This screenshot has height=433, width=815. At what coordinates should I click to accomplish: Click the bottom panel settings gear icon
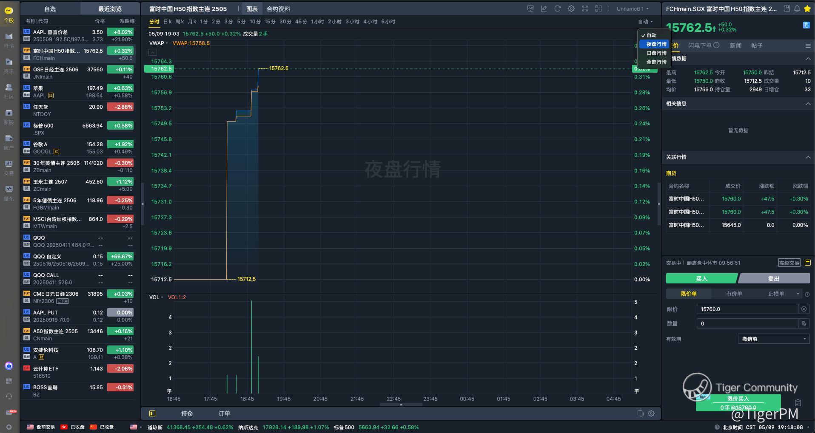point(651,413)
